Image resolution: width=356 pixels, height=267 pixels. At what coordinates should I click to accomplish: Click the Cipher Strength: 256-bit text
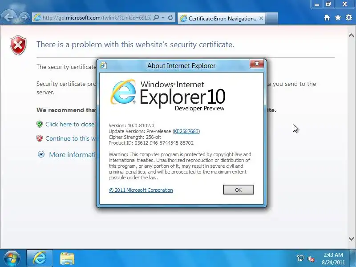pos(135,137)
